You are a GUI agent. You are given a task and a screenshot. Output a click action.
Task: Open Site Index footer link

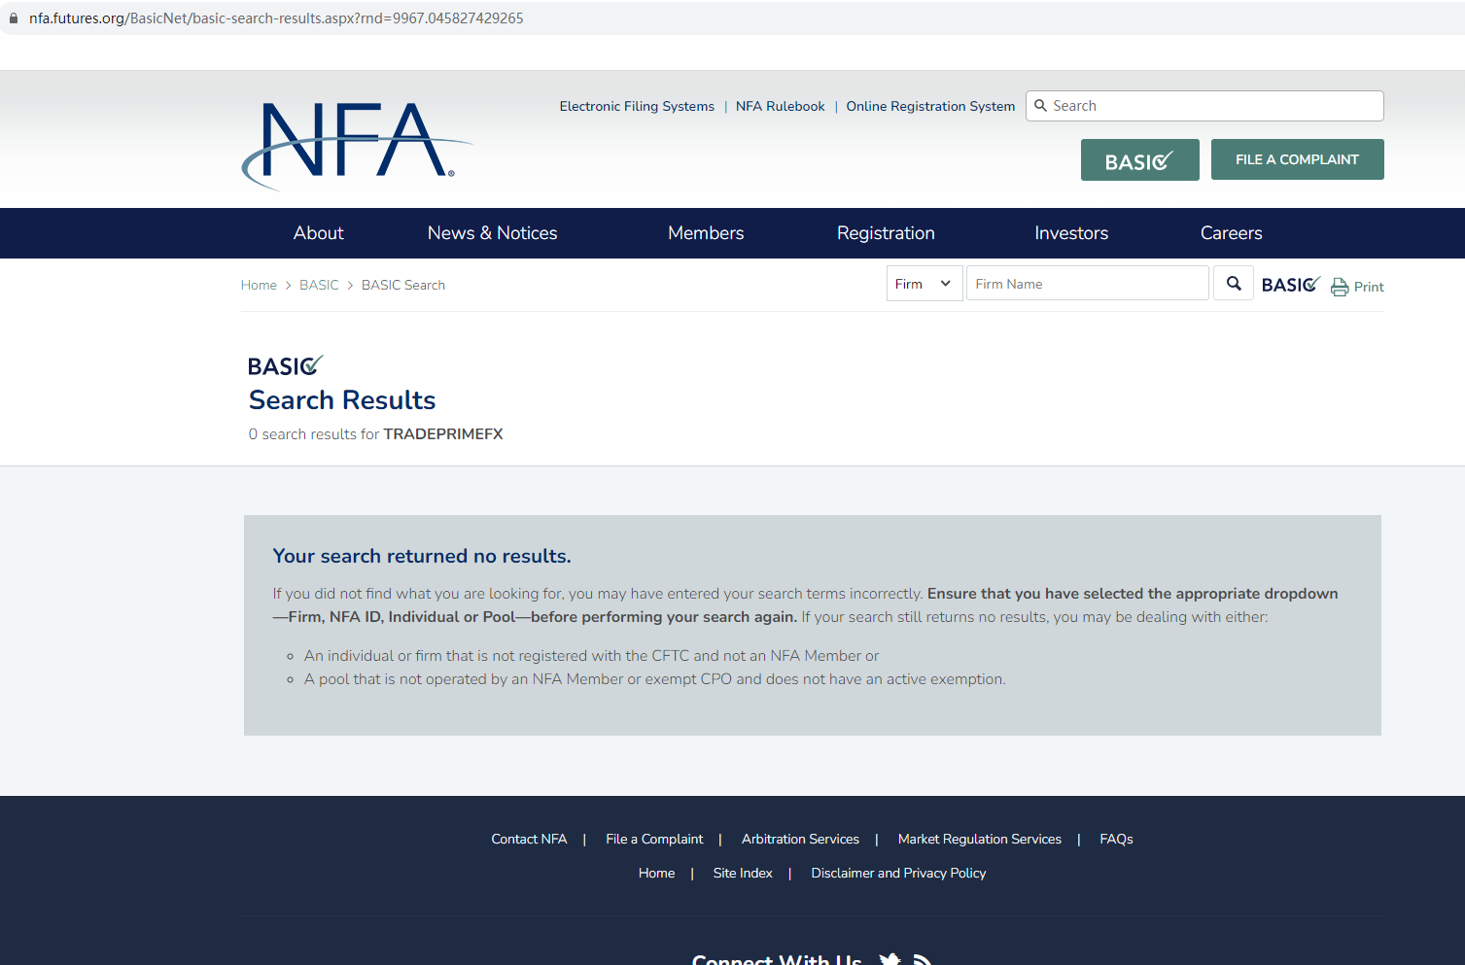pos(743,874)
